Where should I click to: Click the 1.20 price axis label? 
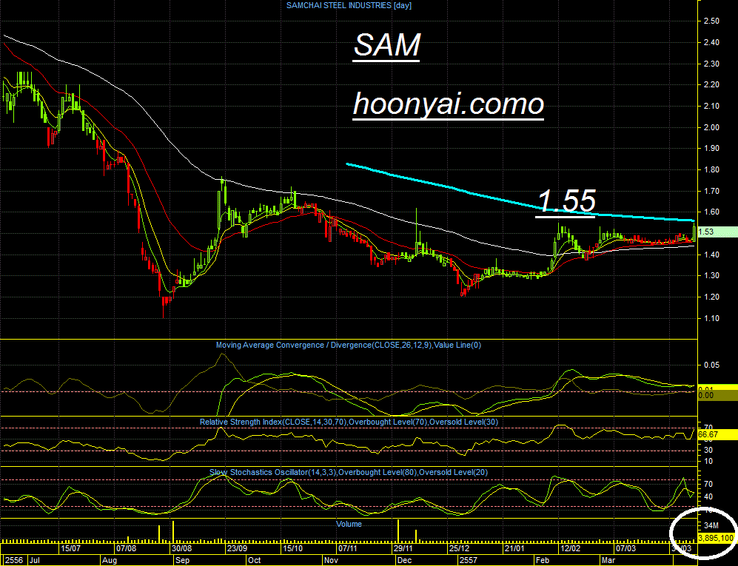click(711, 297)
